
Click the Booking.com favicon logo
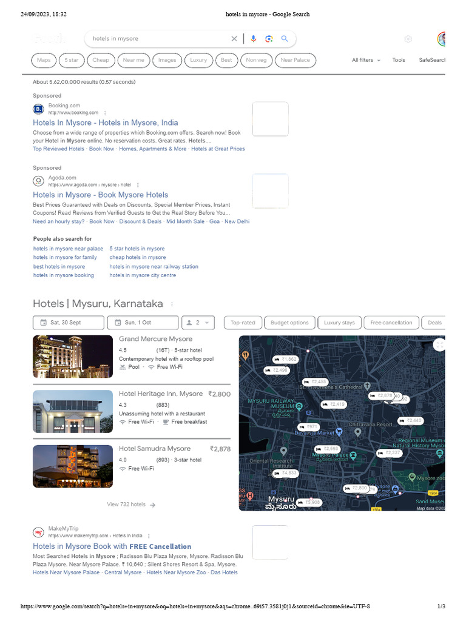38,109
